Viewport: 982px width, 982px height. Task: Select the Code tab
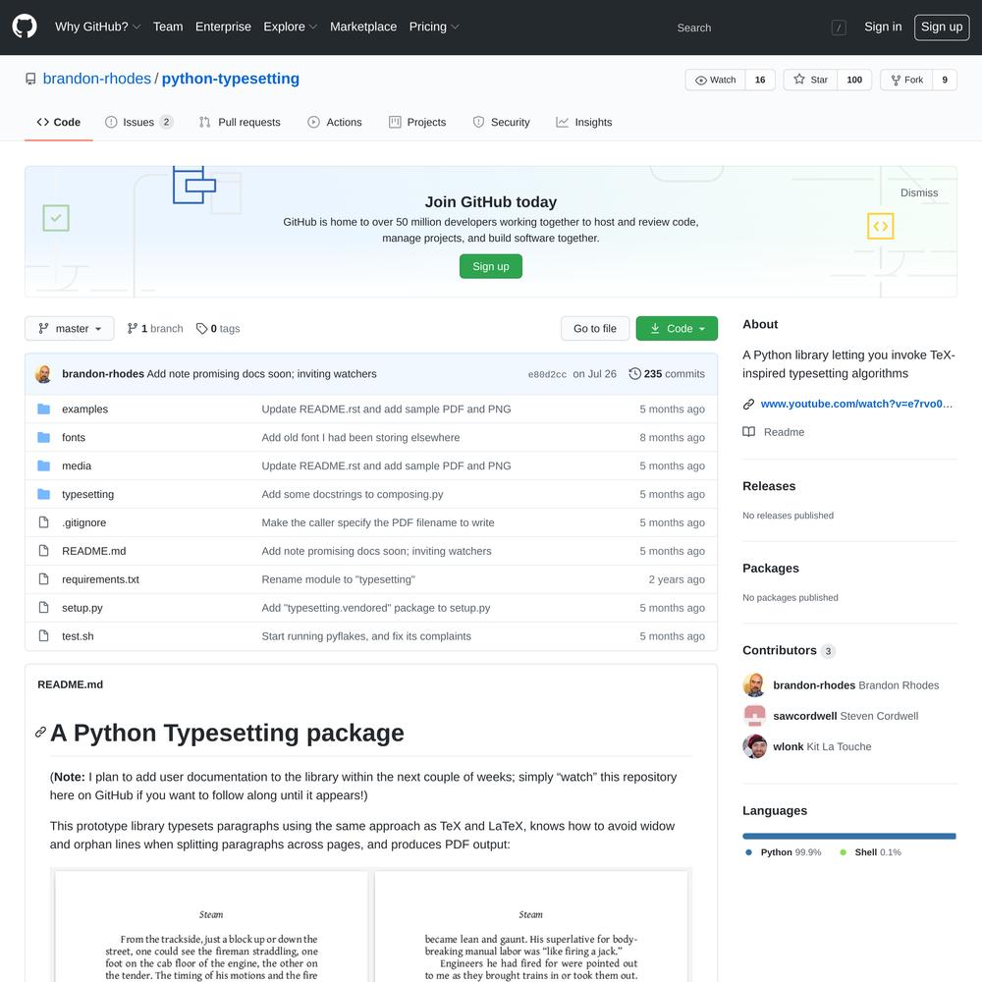click(59, 122)
